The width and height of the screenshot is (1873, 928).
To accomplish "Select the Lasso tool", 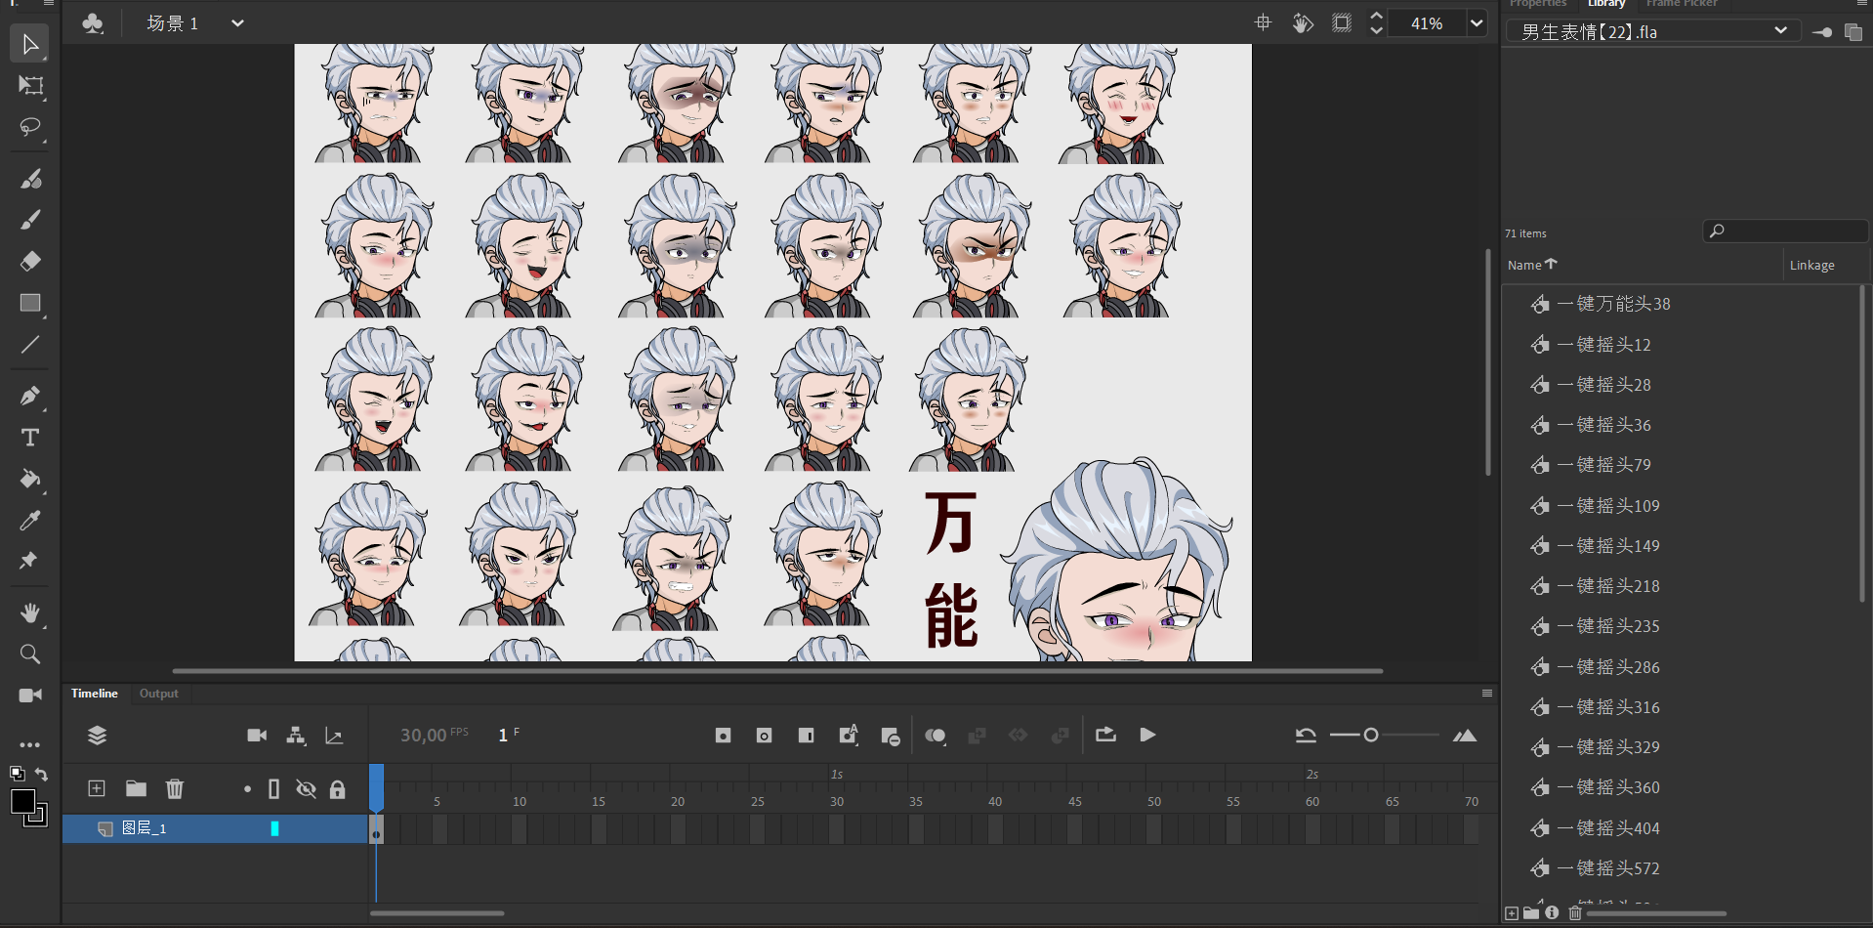I will point(30,128).
